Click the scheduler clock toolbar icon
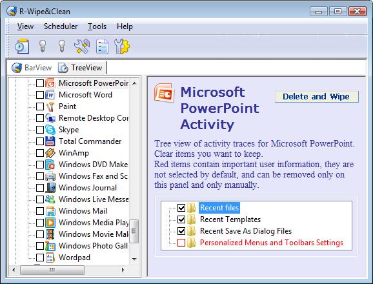The width and height of the screenshot is (373, 284). [22, 46]
